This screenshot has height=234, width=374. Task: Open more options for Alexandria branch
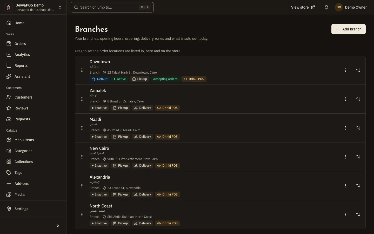[x=346, y=186]
